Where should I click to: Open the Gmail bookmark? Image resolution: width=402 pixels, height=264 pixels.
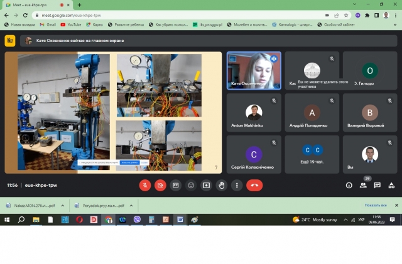[48, 24]
